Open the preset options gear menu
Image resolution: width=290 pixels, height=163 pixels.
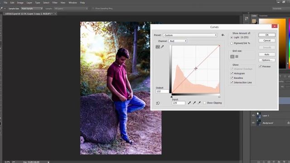[x=223, y=35]
